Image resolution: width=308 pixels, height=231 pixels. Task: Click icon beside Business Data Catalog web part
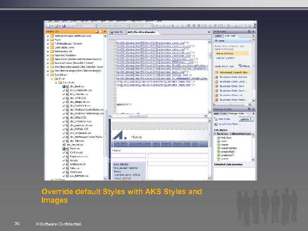[x=216, y=82]
